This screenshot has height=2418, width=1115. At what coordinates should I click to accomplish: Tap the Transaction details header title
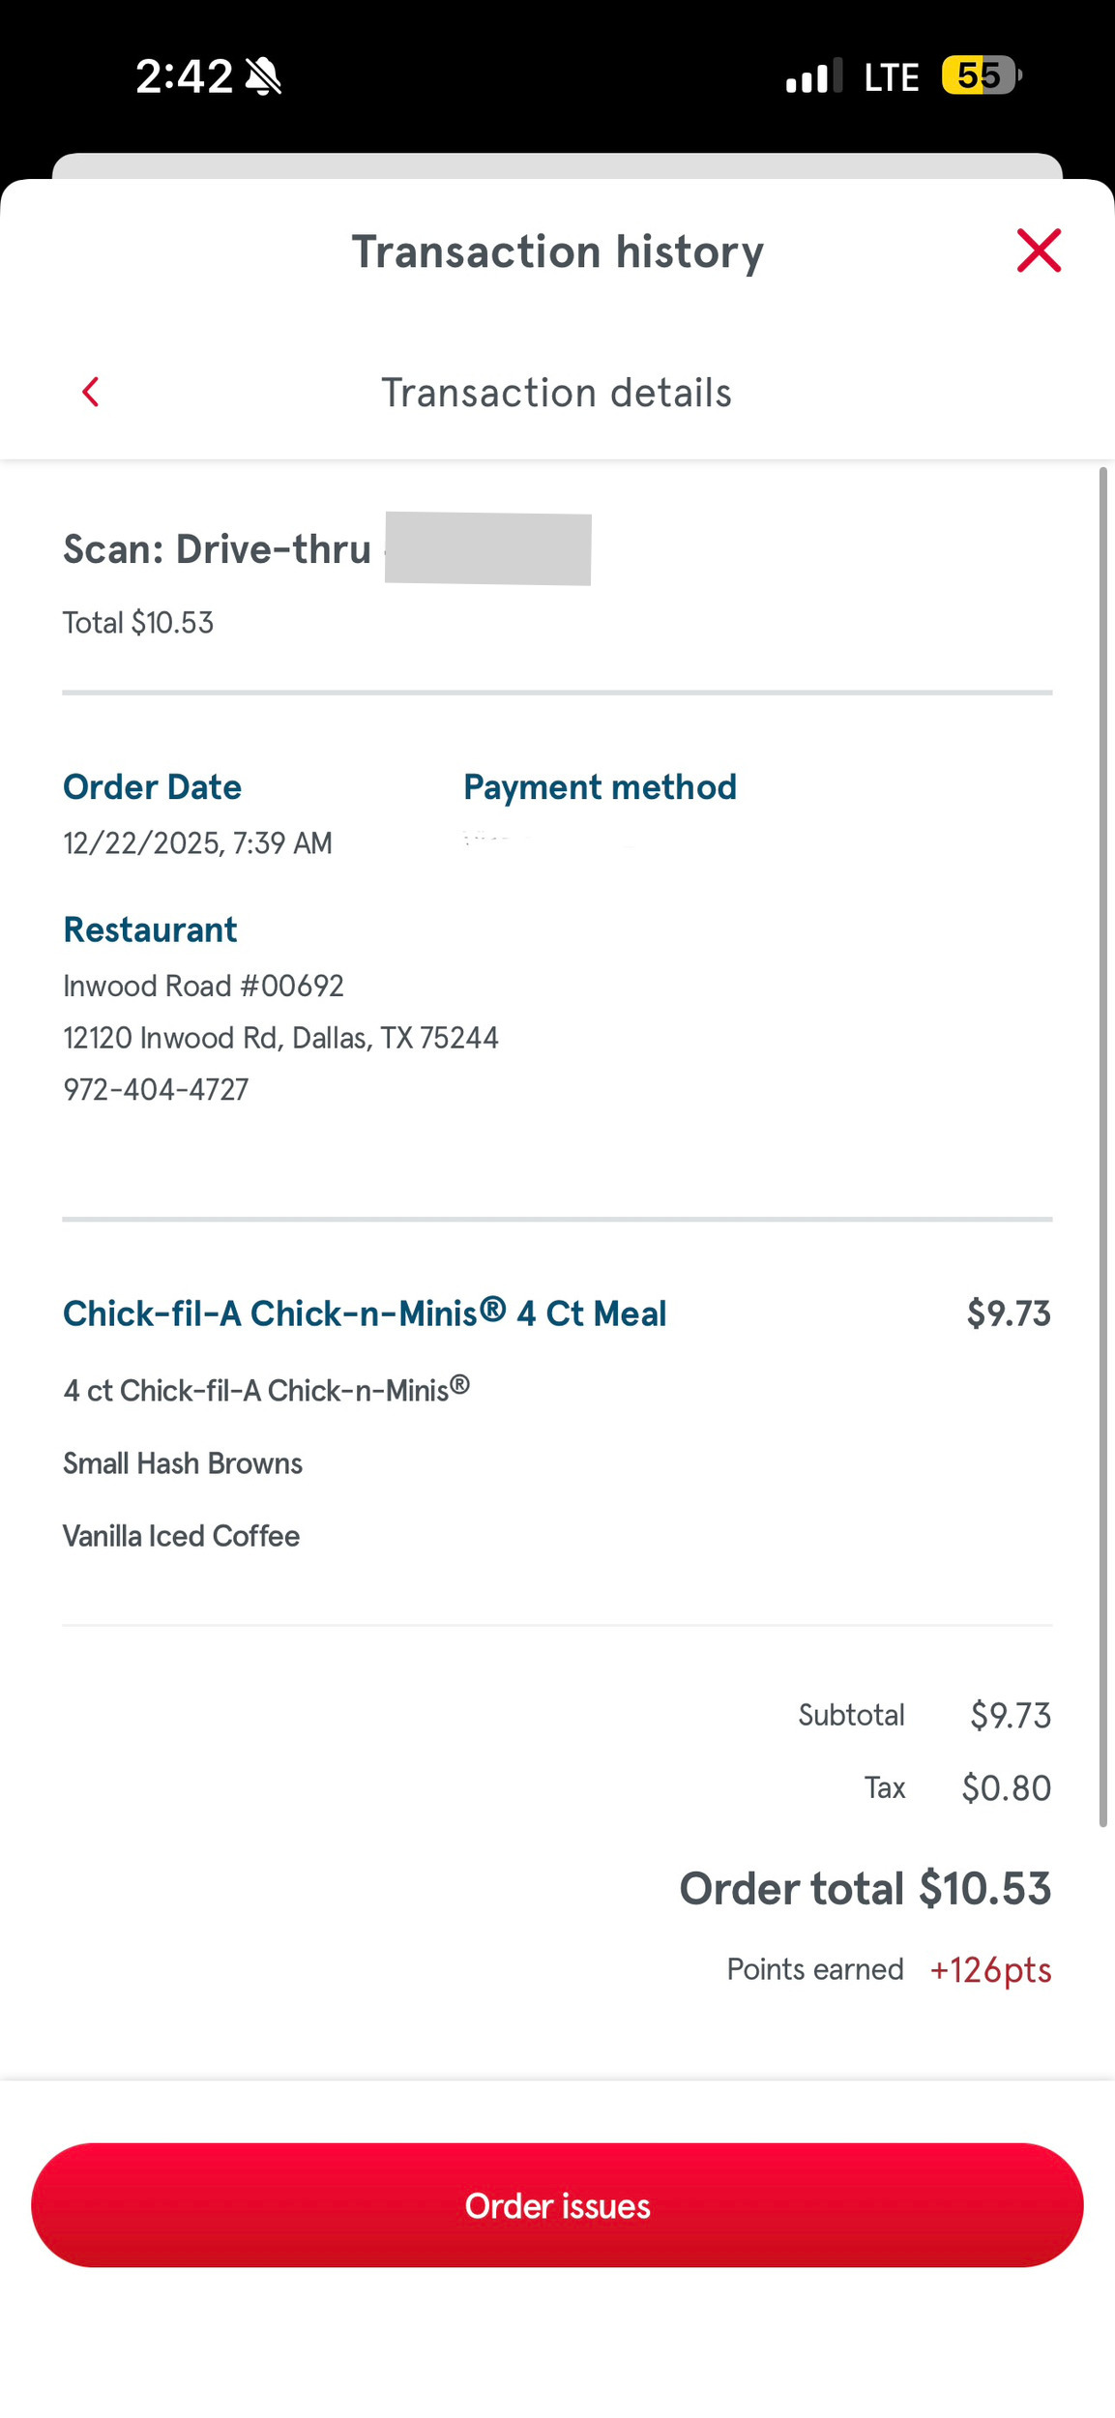[x=556, y=393]
